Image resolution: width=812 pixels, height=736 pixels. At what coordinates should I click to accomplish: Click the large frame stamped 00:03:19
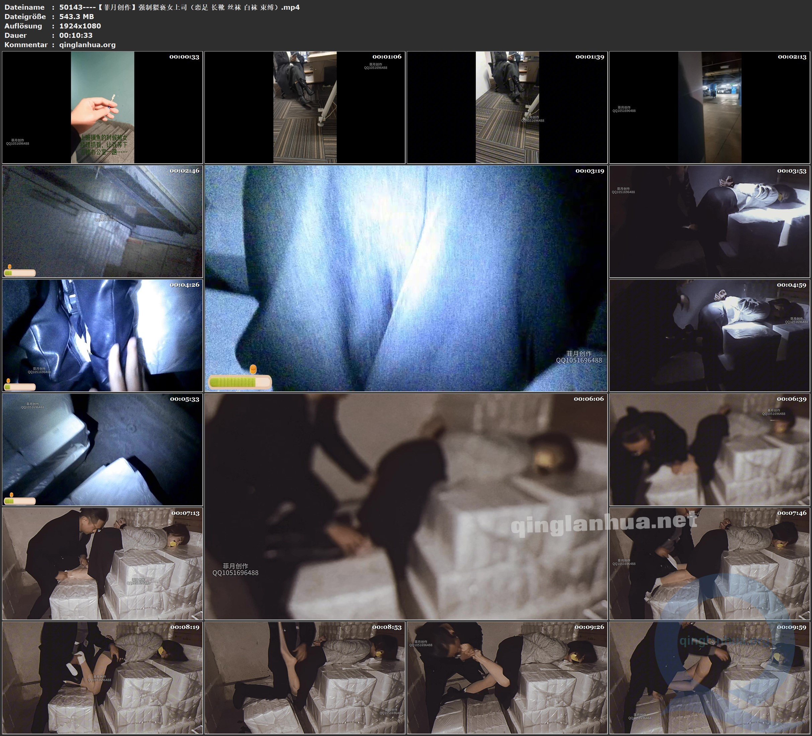click(405, 278)
